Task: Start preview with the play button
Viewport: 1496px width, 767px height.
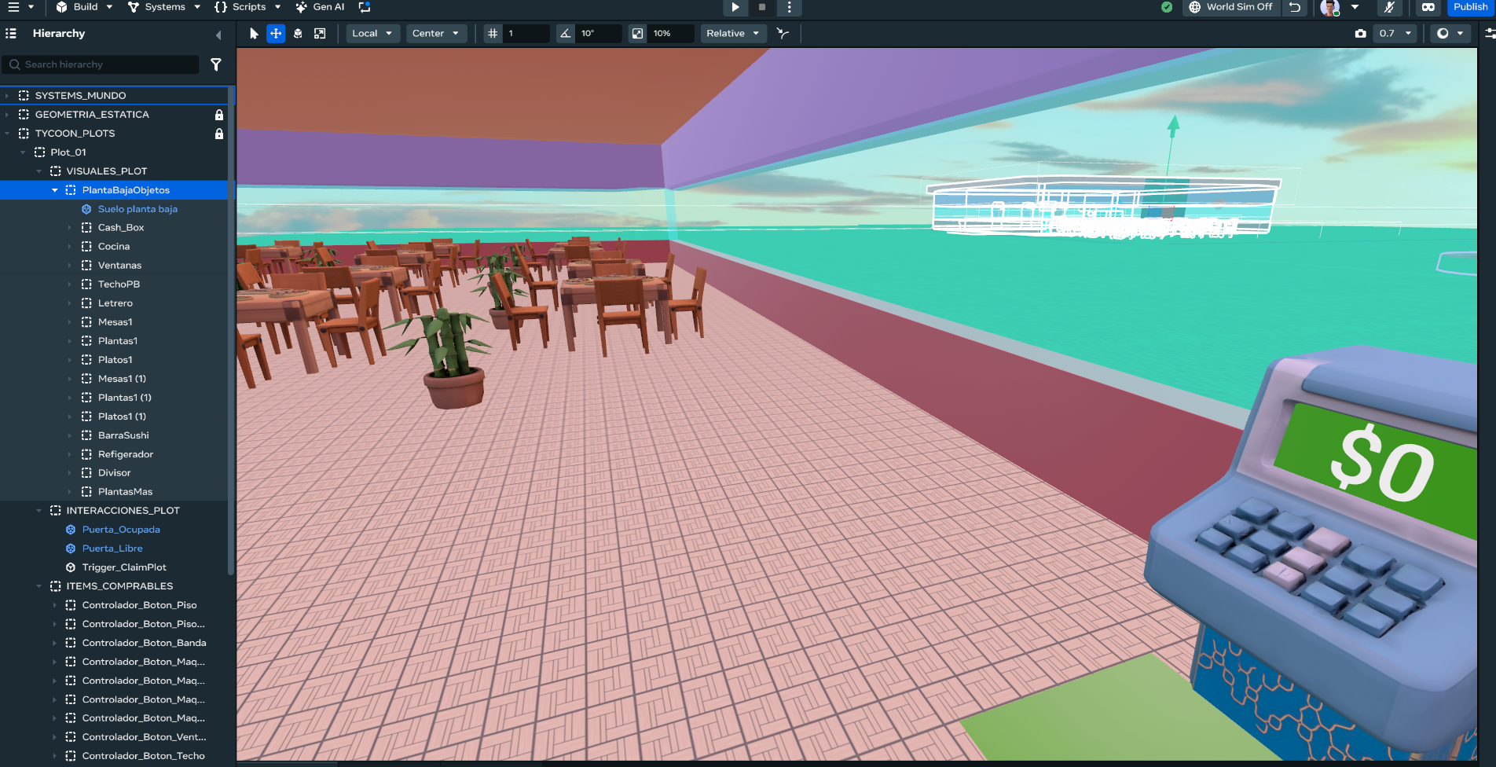Action: [x=735, y=7]
